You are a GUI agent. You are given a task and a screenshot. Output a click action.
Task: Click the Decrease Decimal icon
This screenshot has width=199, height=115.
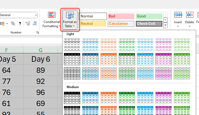pyautogui.click(x=35, y=24)
